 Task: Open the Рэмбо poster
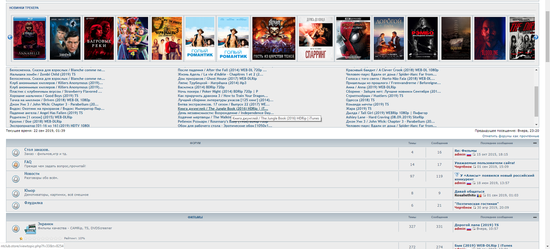pyautogui.click(x=422, y=38)
